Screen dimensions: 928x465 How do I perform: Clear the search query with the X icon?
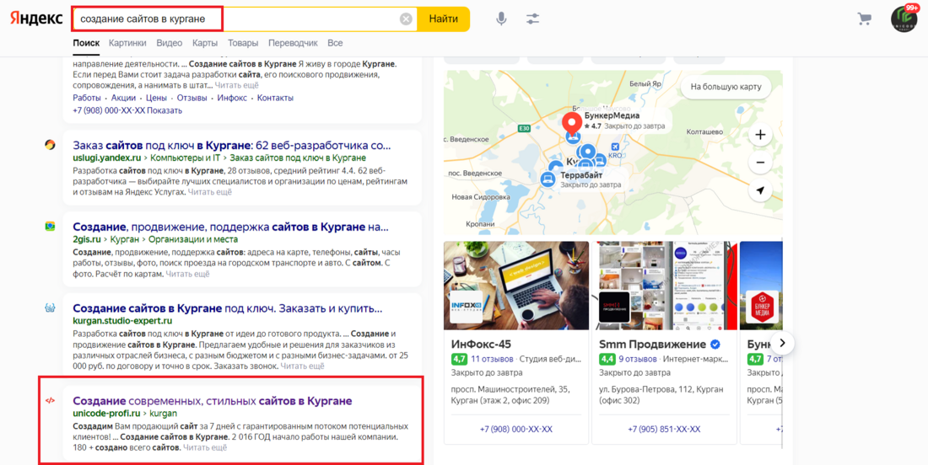pyautogui.click(x=406, y=19)
